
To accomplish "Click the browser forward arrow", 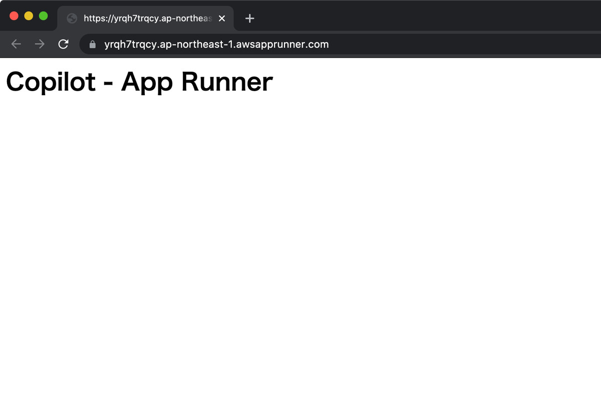I will click(40, 45).
